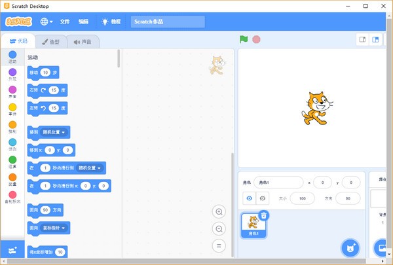
Task: Open the add extension button
Action: 12,250
